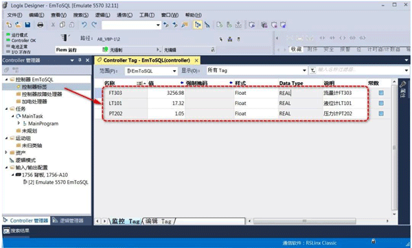
Task: Open the 文件(F) menu
Action: click(x=14, y=15)
